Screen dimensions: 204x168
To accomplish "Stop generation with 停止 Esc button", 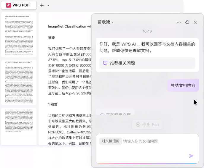I will (147, 125).
